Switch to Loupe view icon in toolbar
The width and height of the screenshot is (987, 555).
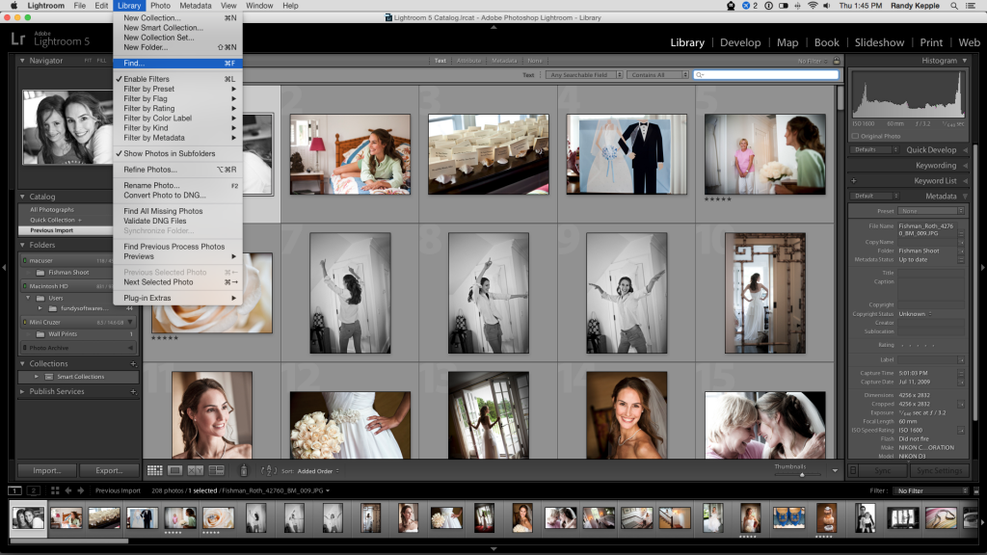coord(175,470)
